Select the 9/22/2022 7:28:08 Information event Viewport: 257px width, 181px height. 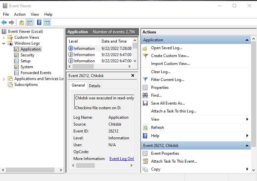100,49
